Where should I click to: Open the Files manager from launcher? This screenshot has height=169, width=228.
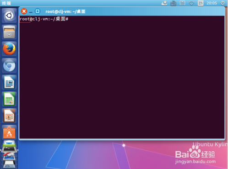click(9, 32)
